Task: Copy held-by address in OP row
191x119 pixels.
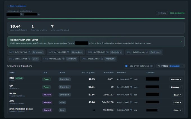Action: 131,87
